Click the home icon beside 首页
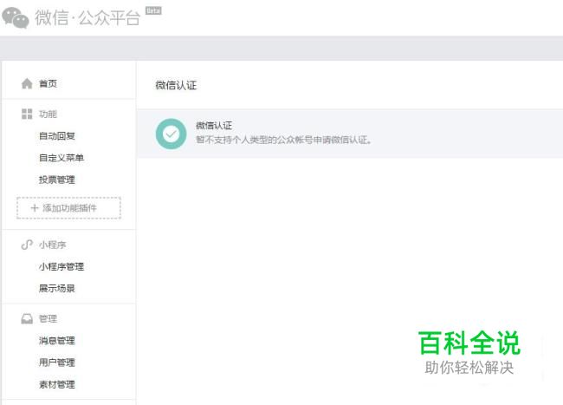Screen dimensions: 563x405 tap(27, 84)
